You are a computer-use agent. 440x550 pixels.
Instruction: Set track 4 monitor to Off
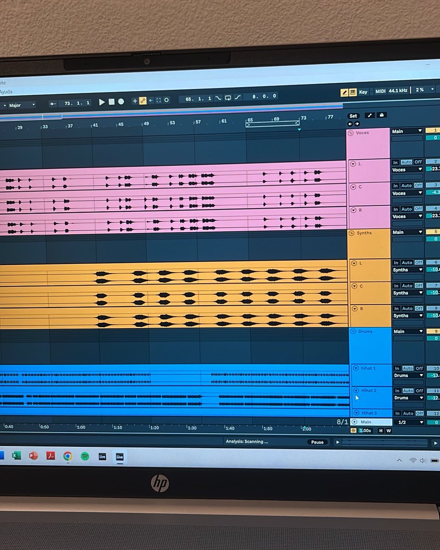click(x=418, y=209)
